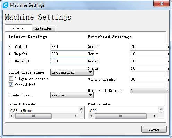Click End Gcode horizontal scrollbar thumb
Viewport: 172px width, 138px height.
click(x=121, y=116)
